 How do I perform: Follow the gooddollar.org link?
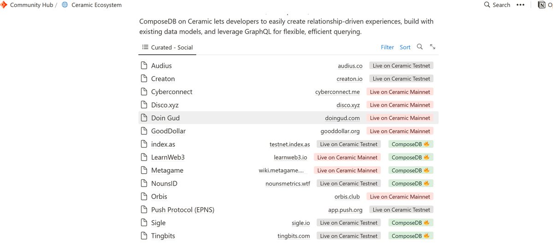click(340, 131)
